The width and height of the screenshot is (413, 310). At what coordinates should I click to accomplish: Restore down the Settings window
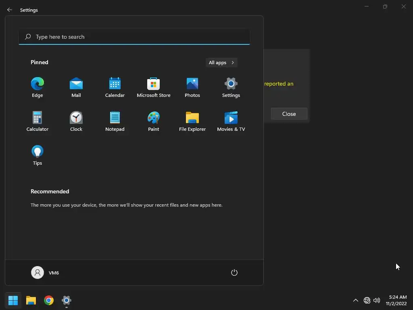pyautogui.click(x=385, y=6)
